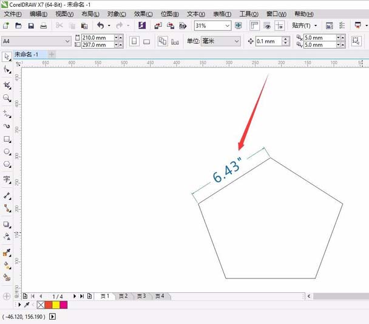Click the Import icon
This screenshot has width=369, height=324.
click(x=158, y=26)
